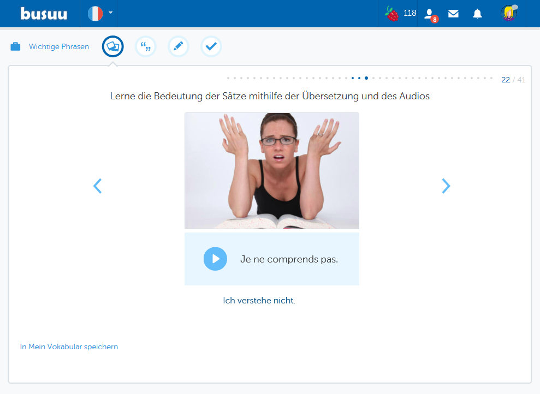The width and height of the screenshot is (540, 394).
Task: Play the audio for Je ne comprends pas
Action: click(215, 259)
